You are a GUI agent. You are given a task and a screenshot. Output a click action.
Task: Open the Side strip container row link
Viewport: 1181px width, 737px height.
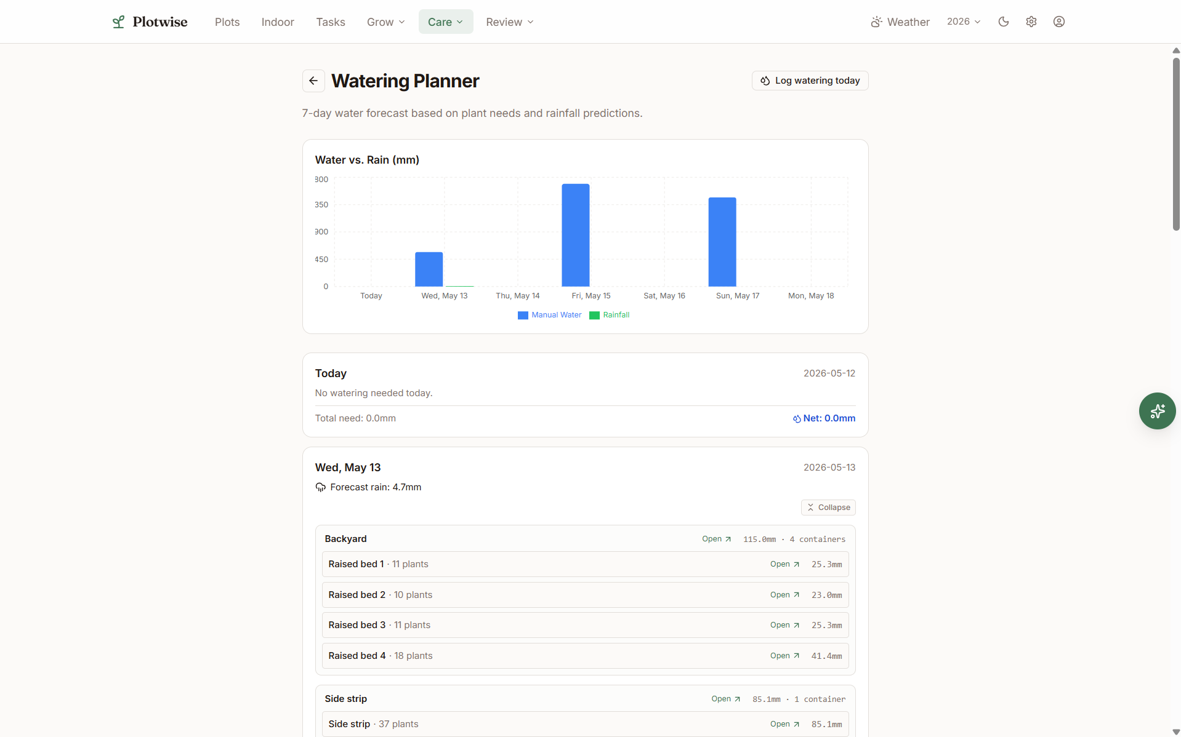tap(784, 724)
